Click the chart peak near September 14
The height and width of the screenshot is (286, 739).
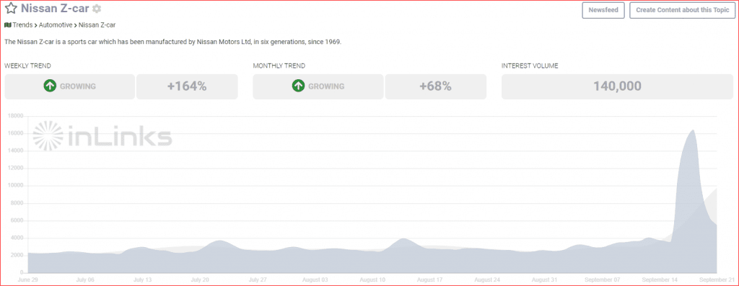693,131
